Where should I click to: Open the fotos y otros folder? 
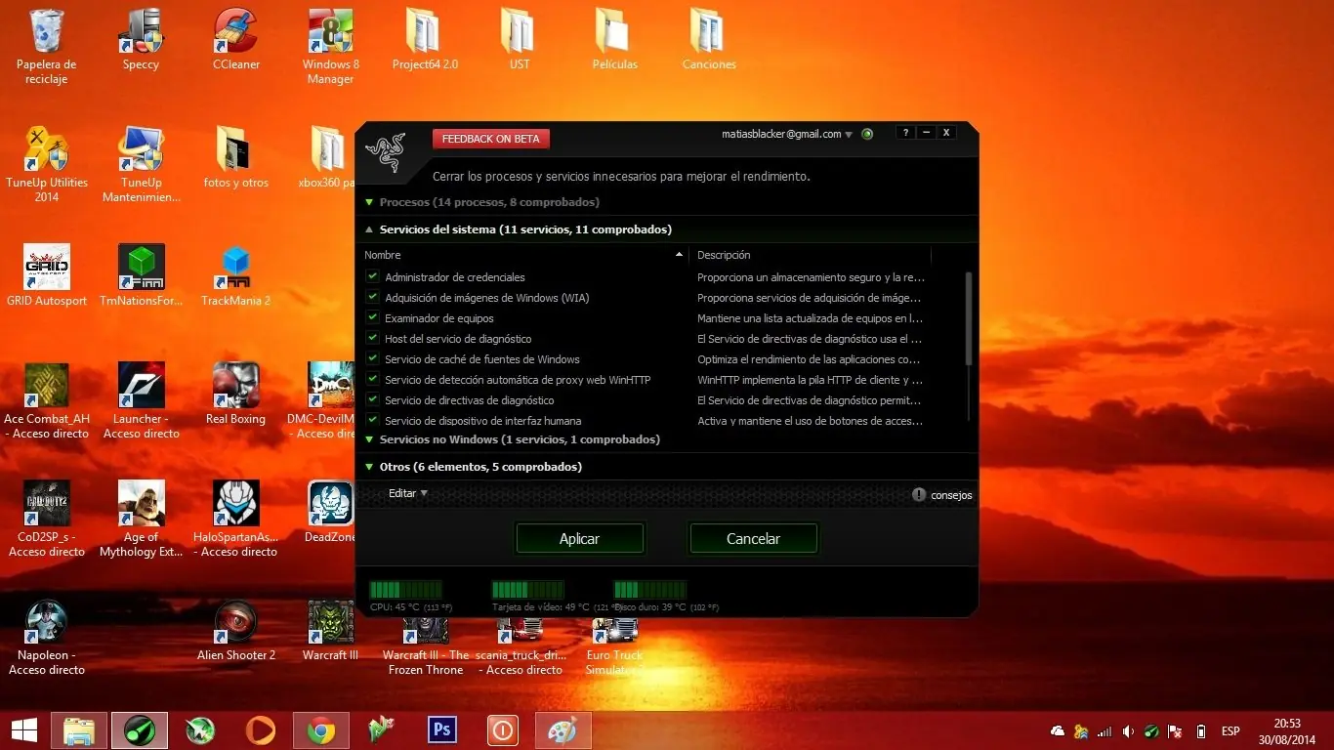click(x=236, y=157)
